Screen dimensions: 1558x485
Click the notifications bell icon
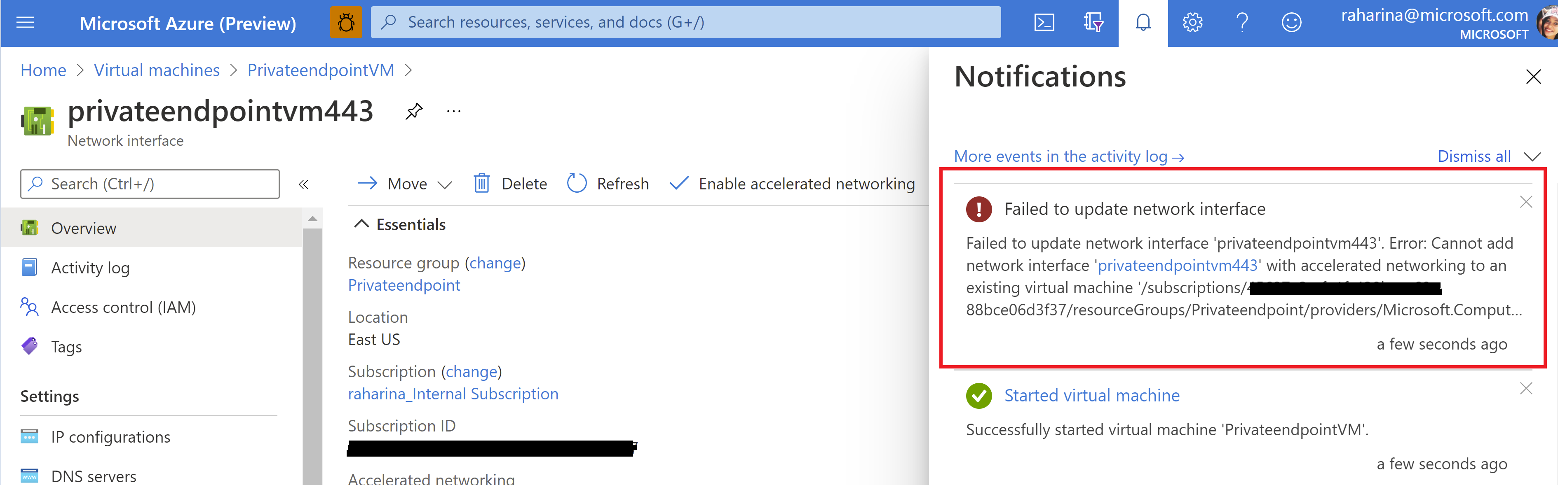(1143, 23)
